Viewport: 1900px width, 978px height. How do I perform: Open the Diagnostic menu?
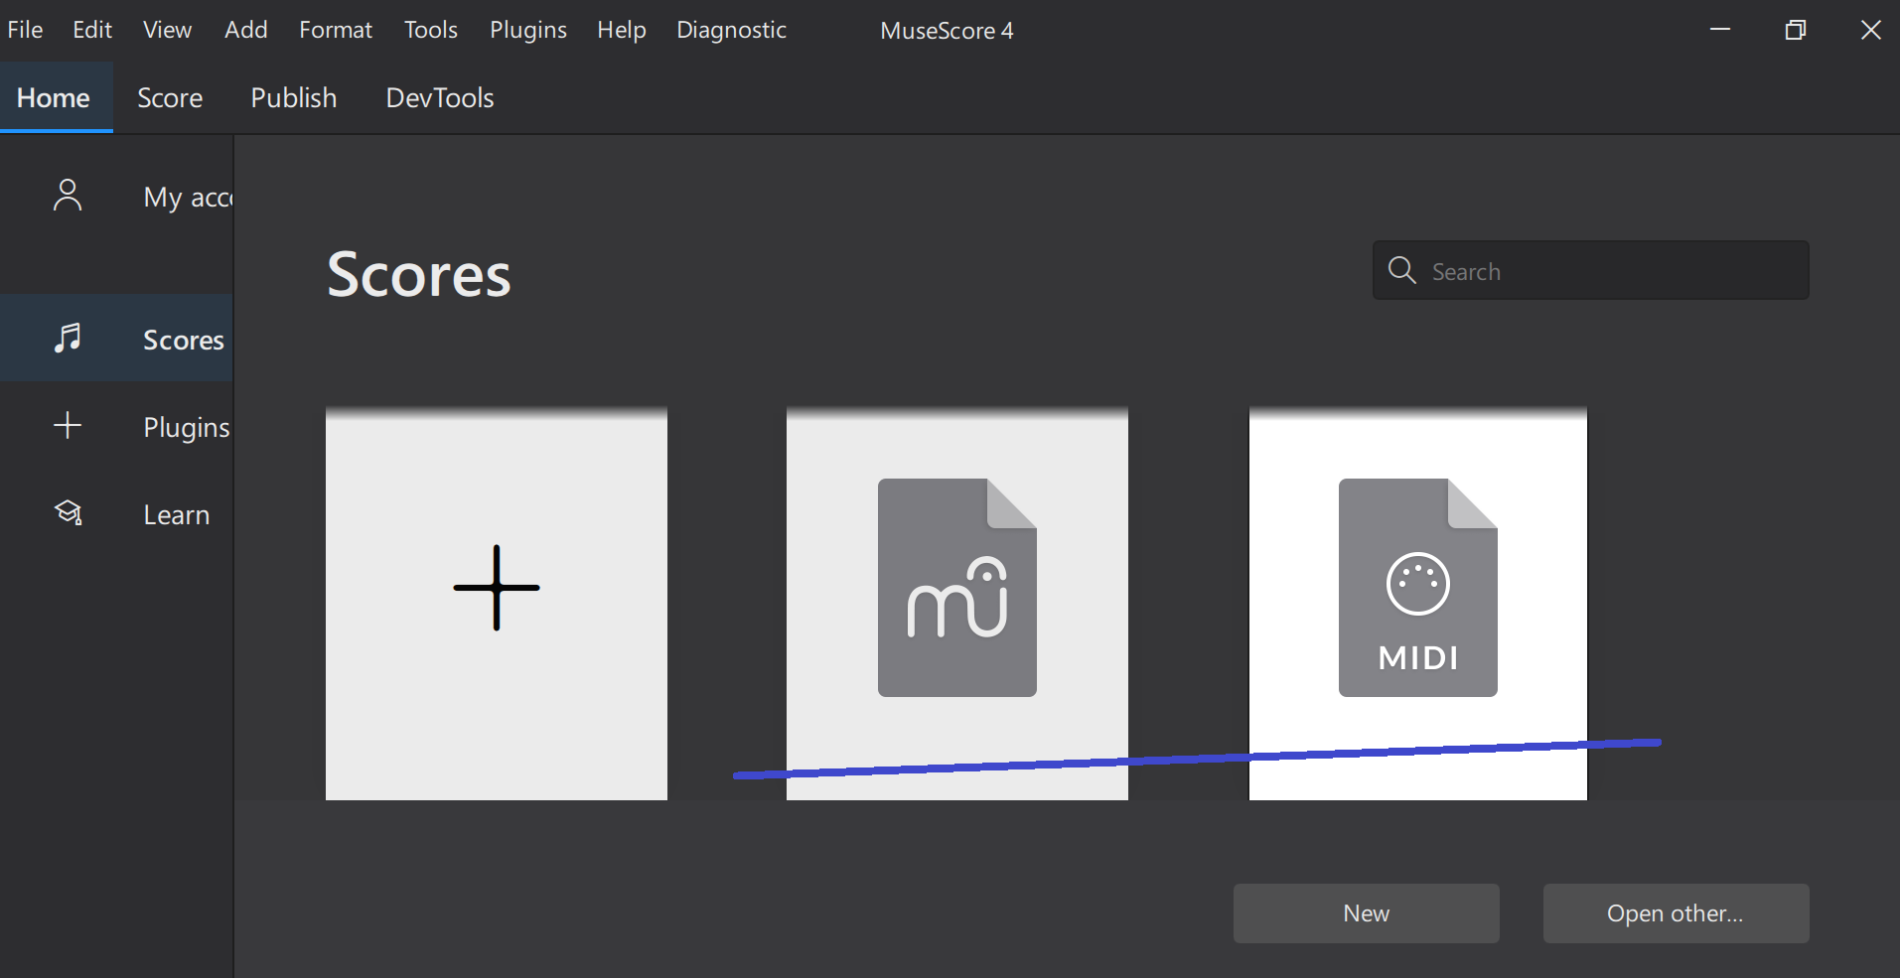pyautogui.click(x=731, y=30)
